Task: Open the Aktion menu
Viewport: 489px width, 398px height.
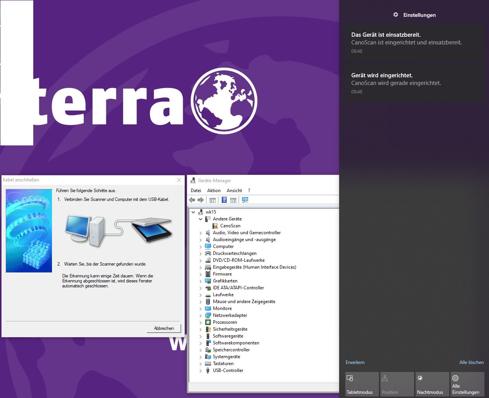Action: tap(214, 191)
